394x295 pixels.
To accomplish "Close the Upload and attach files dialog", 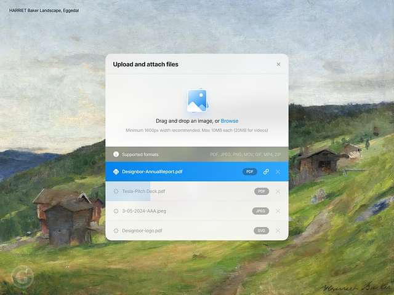I will click(x=278, y=64).
